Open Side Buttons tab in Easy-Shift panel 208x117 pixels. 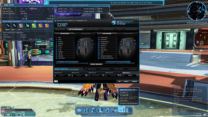click(128, 34)
